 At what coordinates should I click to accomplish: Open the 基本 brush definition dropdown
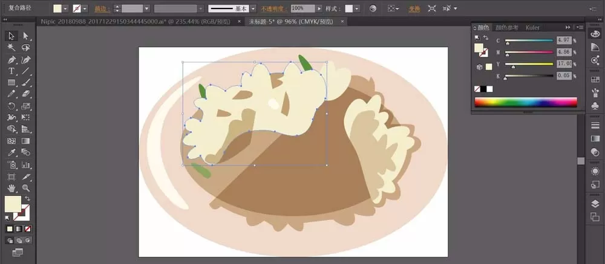pyautogui.click(x=253, y=8)
